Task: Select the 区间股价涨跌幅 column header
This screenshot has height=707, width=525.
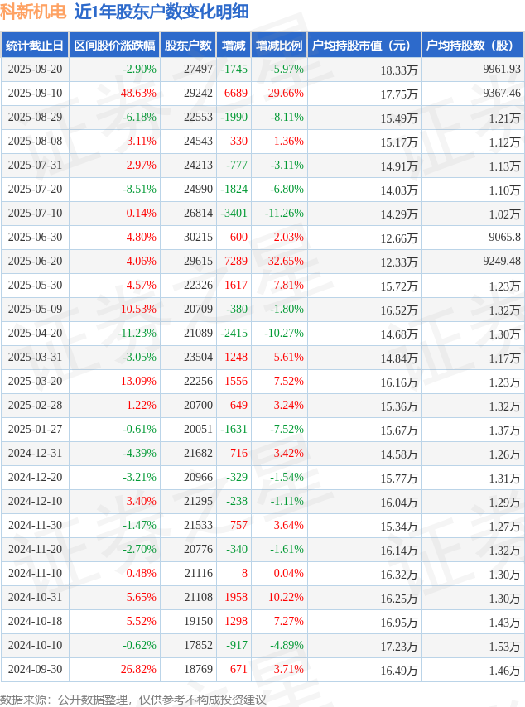Action: click(x=113, y=46)
